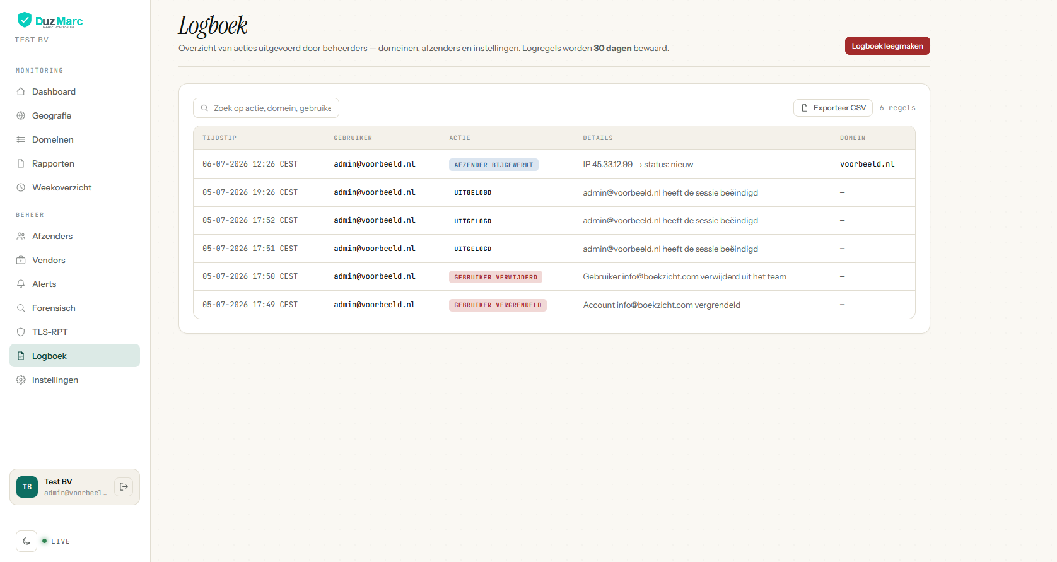
Task: Click the GEBRUIKER column header
Action: pos(353,138)
